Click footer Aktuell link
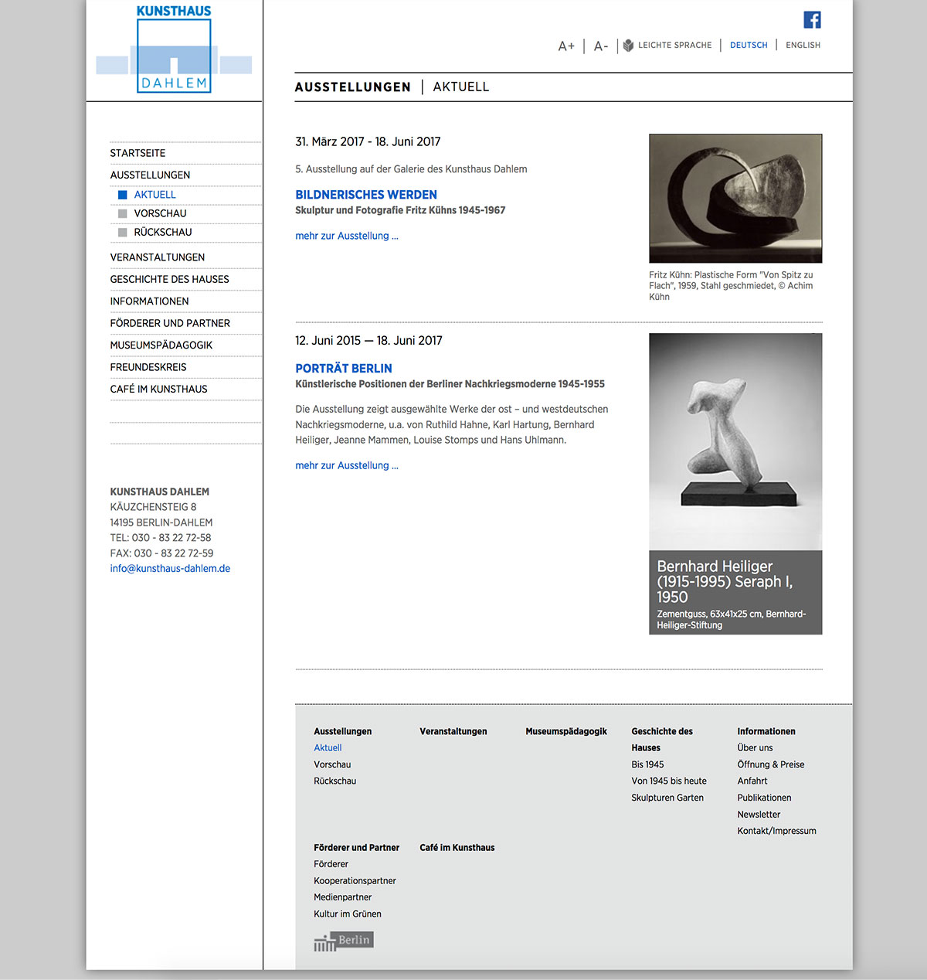 [x=328, y=748]
